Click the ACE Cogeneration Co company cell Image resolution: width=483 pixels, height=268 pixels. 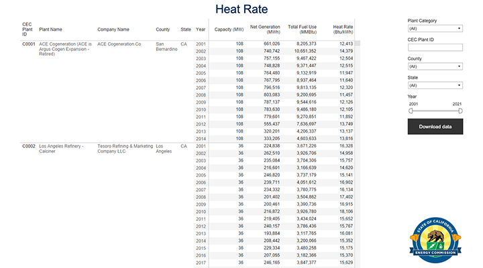point(119,44)
